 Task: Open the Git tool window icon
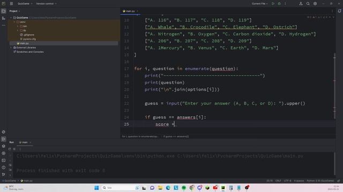(x=4, y=174)
